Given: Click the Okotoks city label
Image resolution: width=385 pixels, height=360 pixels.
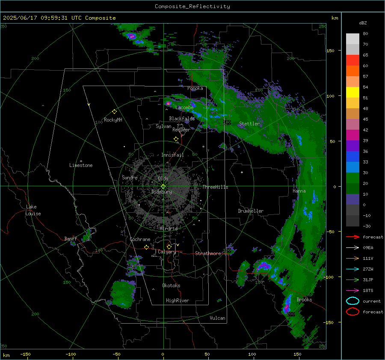Looking at the screenshot, I should point(171,286).
